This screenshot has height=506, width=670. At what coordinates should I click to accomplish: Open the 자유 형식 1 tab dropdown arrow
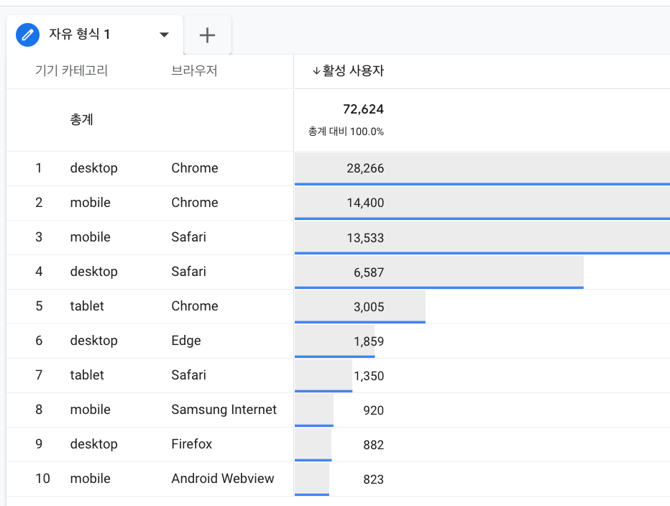164,34
